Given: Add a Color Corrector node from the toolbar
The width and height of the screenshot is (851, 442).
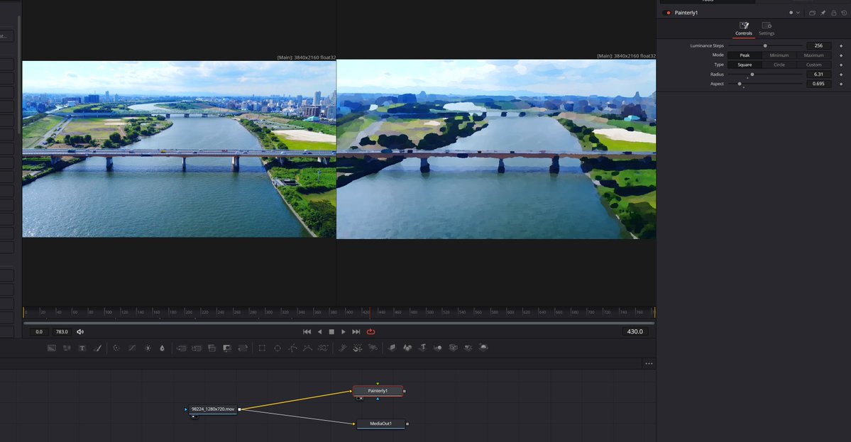Looking at the screenshot, I should pos(116,348).
